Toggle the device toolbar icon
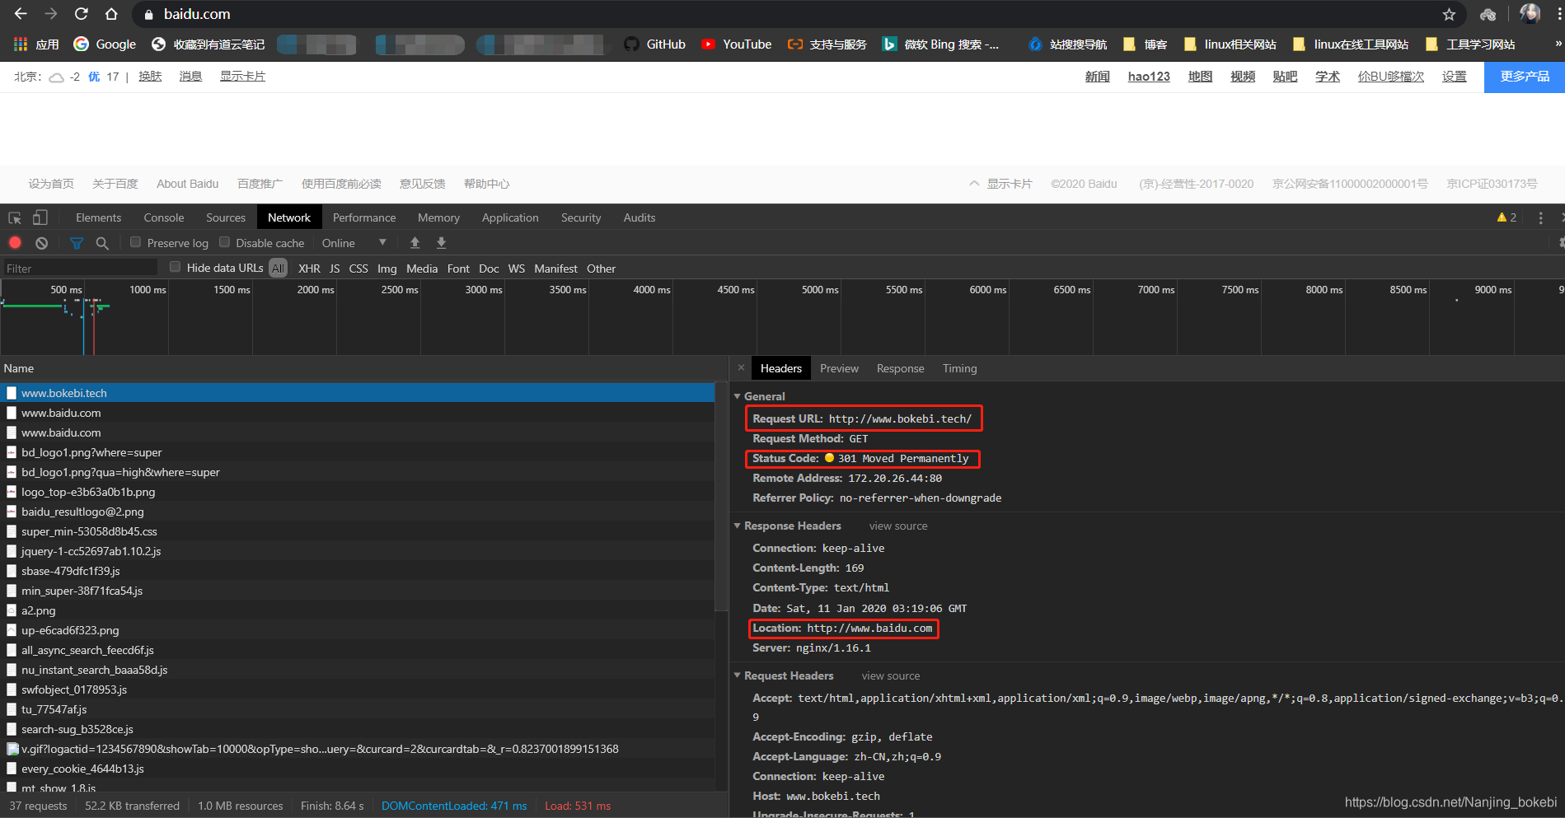The image size is (1565, 818). click(x=40, y=217)
